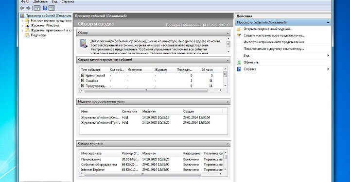This screenshot has width=350, height=182.
Task: Select the Internet Explorer log row
Action: click(x=151, y=169)
